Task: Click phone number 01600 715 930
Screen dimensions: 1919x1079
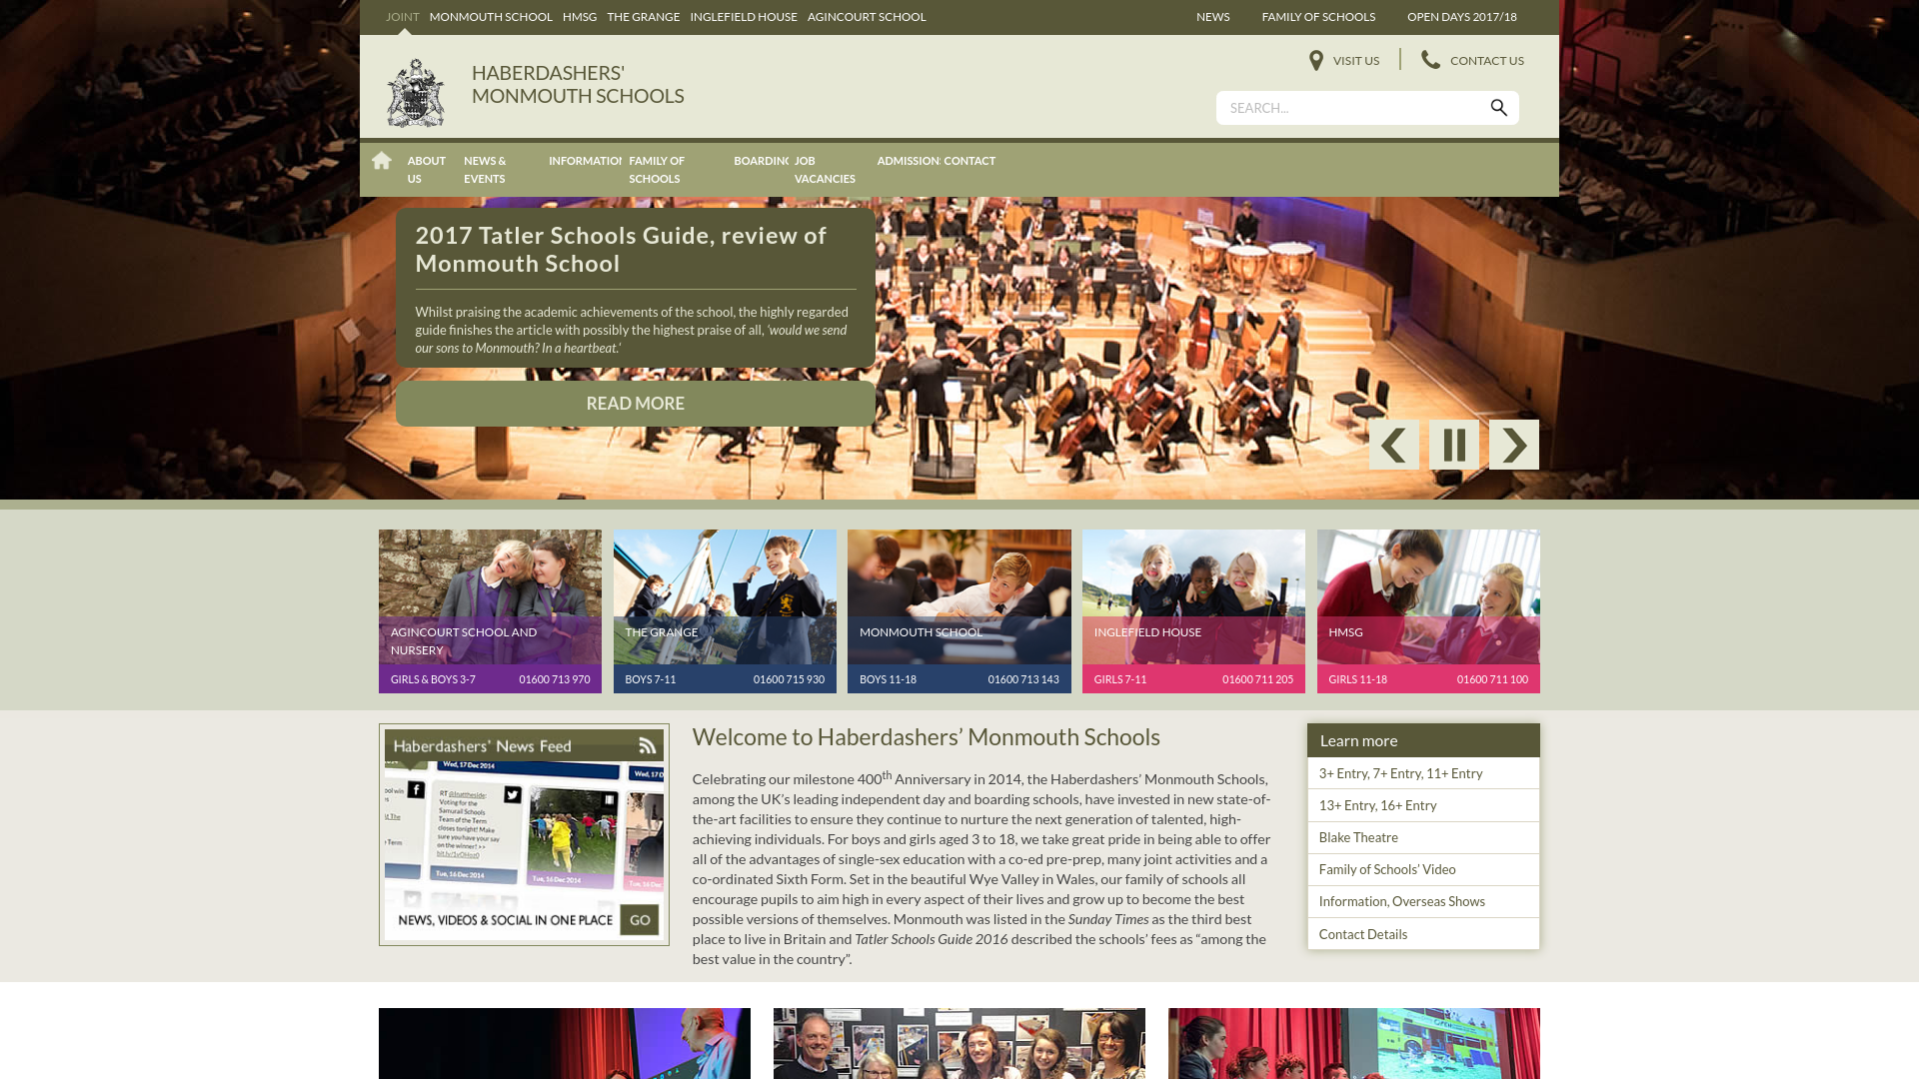Action: pos(789,679)
